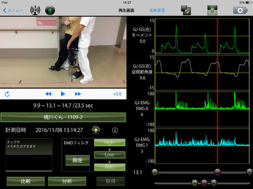Tap the green handle on the lower range slider
This screenshot has height=189, width=253.
(x=214, y=183)
